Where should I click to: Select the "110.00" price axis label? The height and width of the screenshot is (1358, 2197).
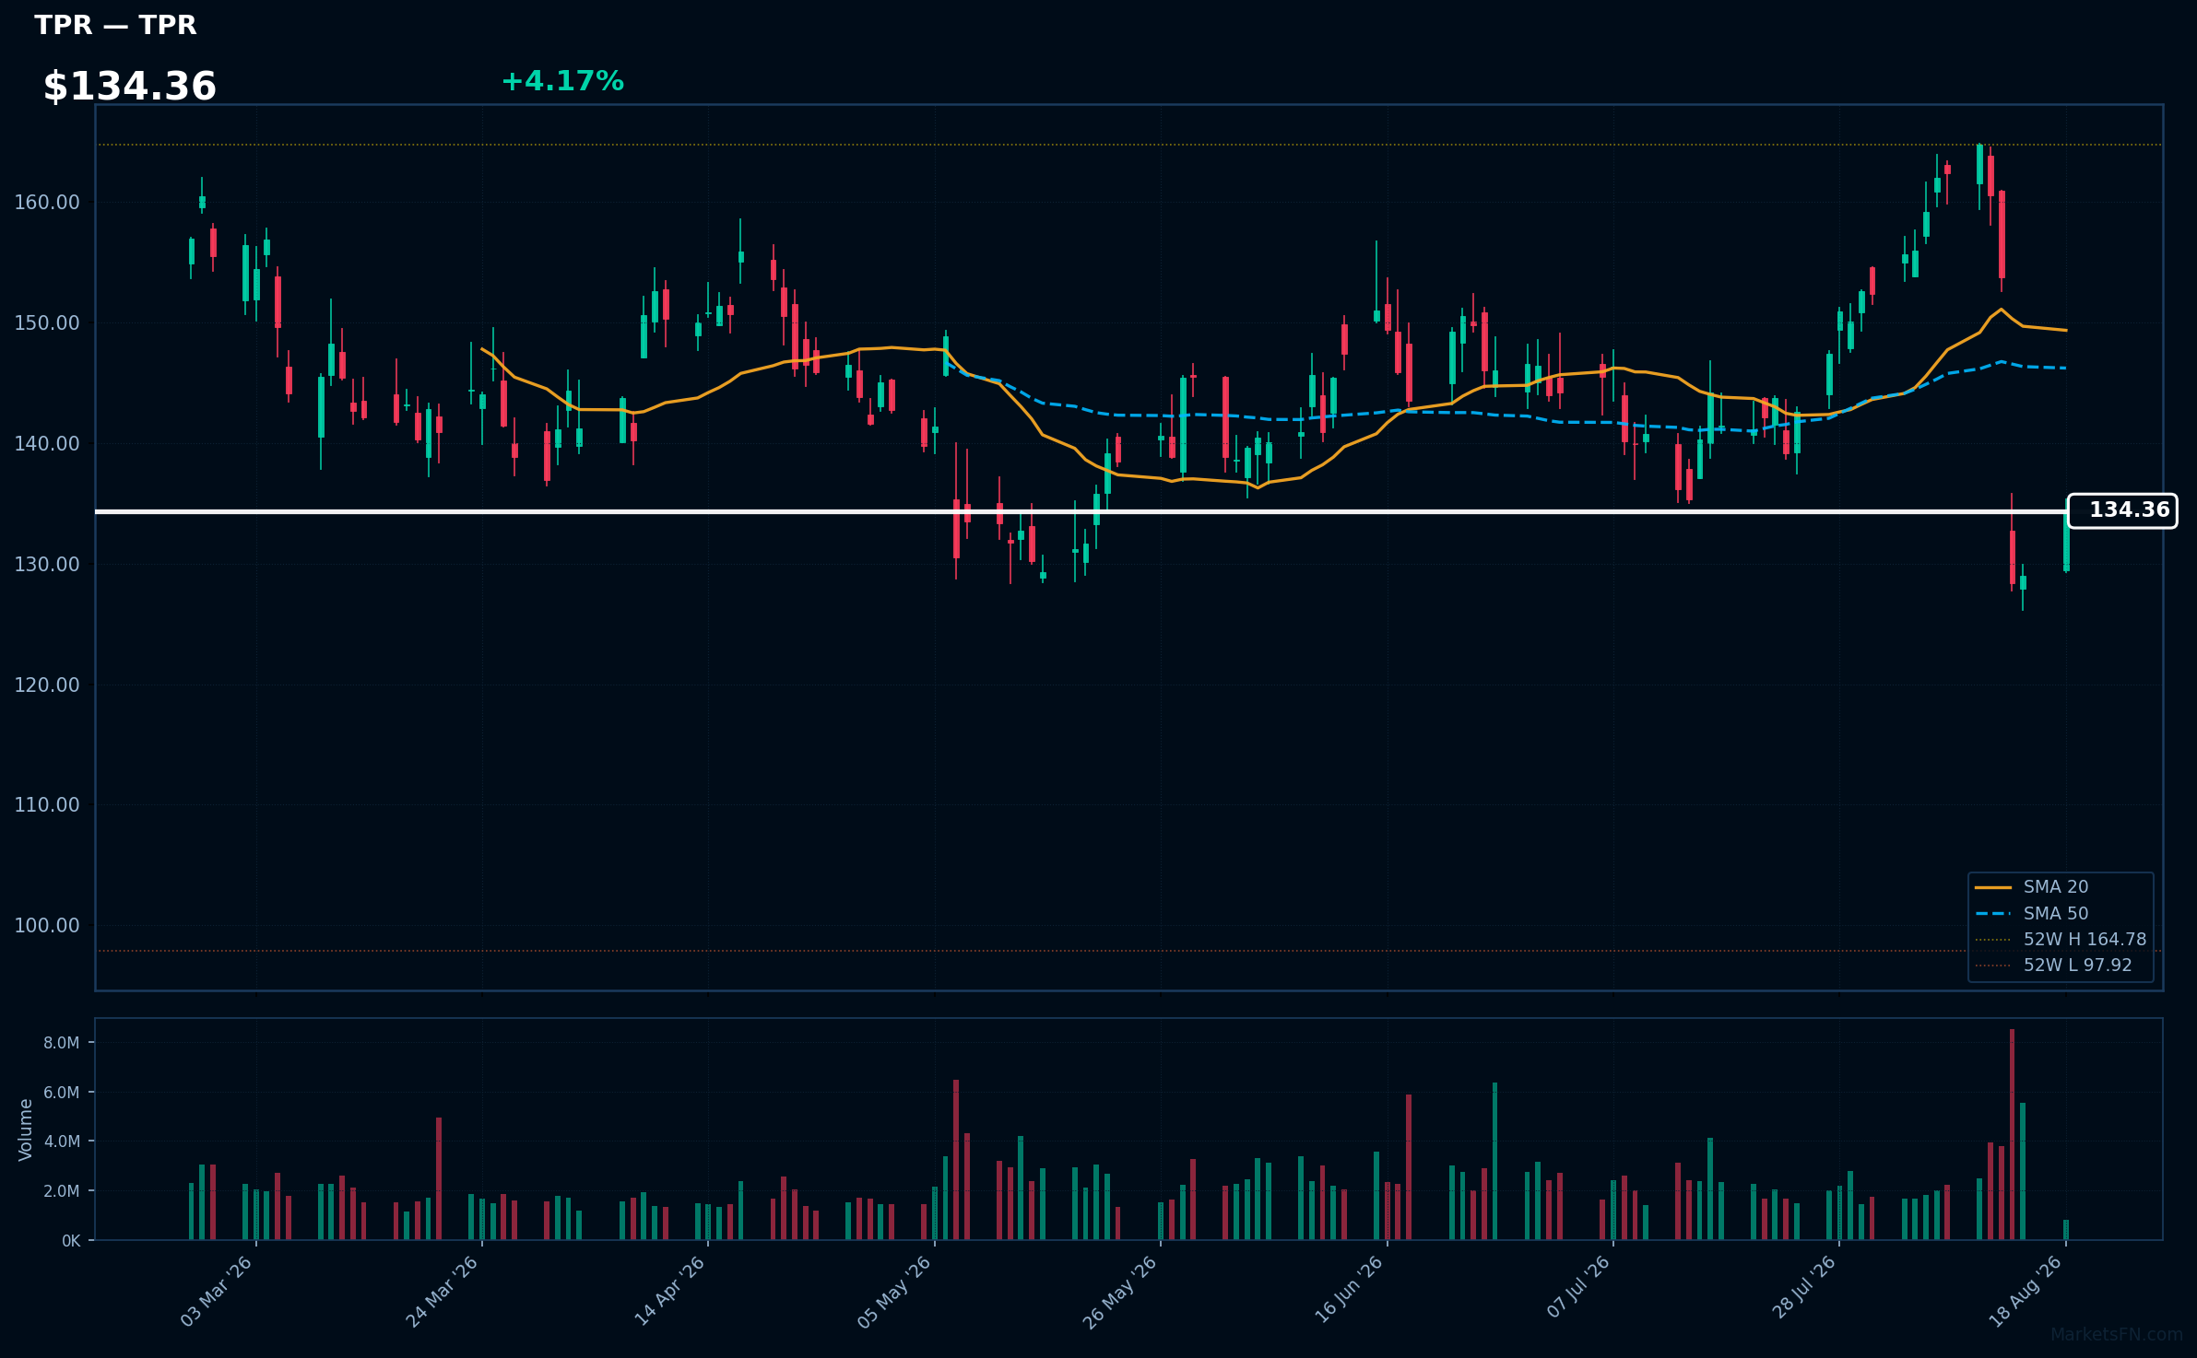(47, 804)
